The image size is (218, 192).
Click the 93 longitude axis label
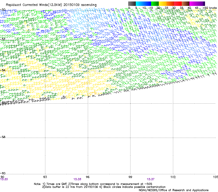(45, 177)
